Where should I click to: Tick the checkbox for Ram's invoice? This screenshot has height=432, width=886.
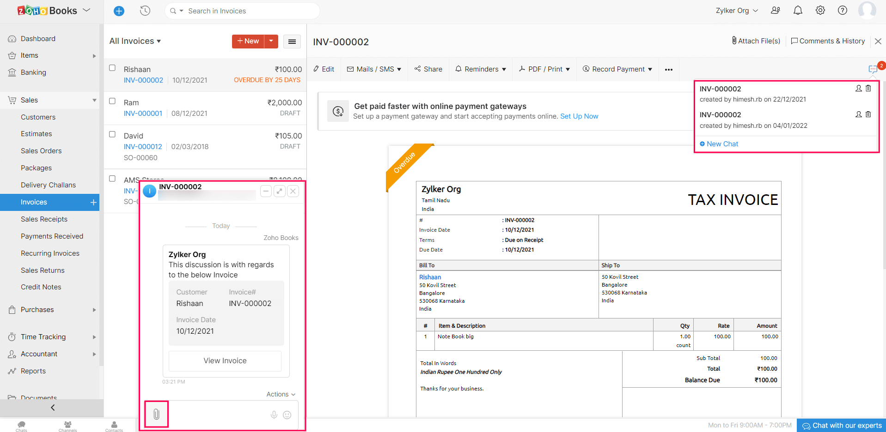[x=112, y=101]
